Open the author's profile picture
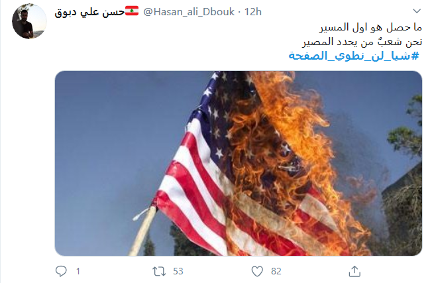 [x=29, y=21]
